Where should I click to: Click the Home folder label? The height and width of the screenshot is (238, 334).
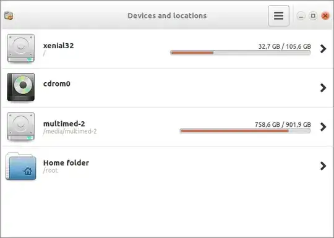pos(66,163)
